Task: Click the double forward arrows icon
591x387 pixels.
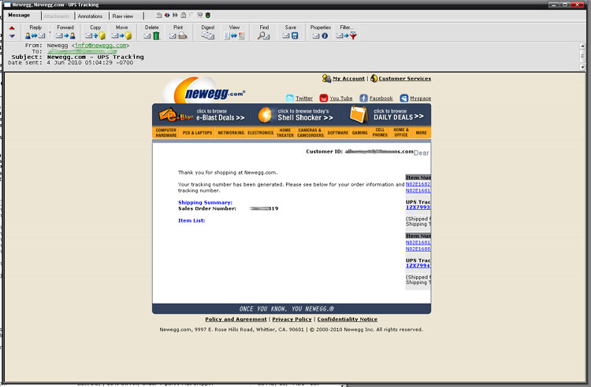Action: tap(175, 16)
